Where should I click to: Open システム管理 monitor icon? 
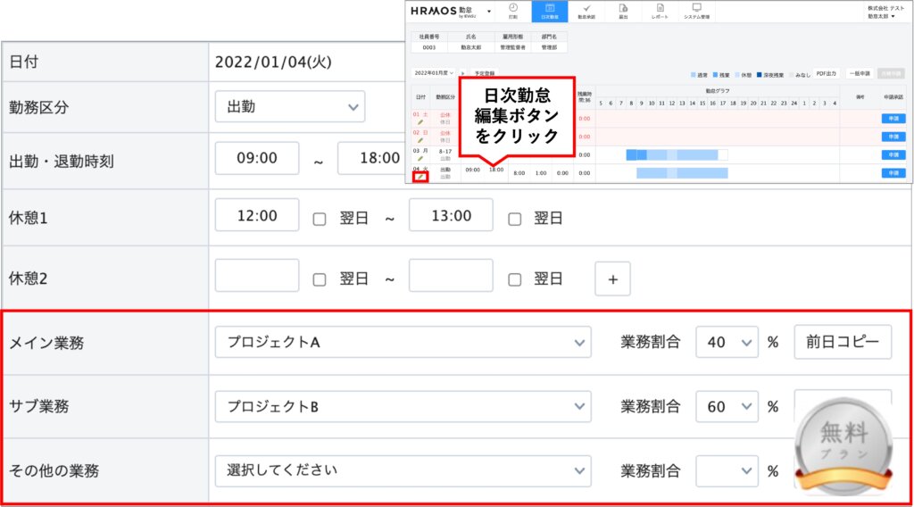[697, 11]
